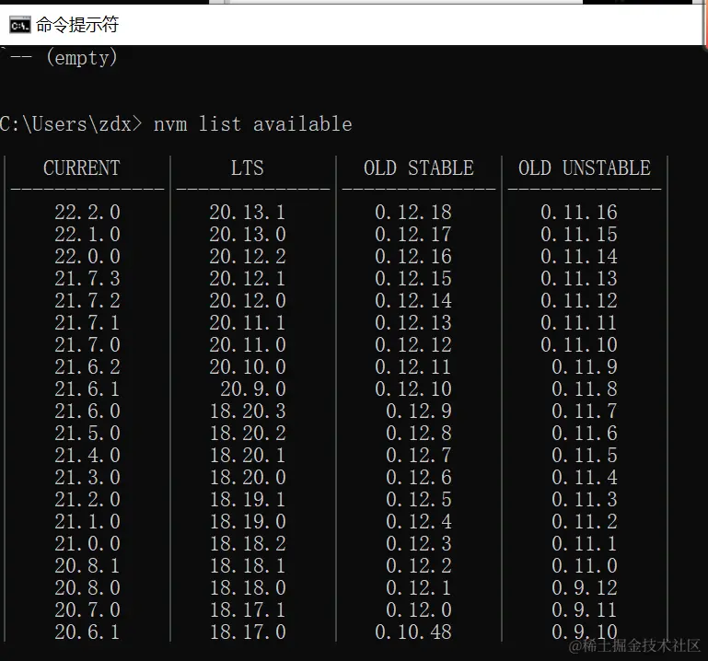Click LTS version 20.12.0
The height and width of the screenshot is (661, 708).
click(248, 301)
